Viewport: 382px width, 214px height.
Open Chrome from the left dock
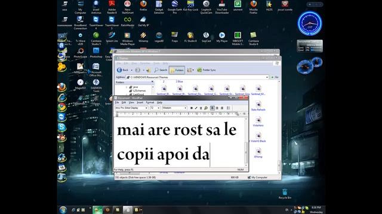tap(62, 107)
